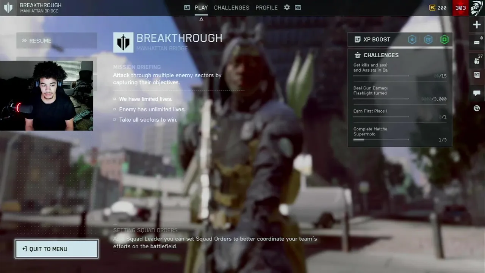Open settings via the gear icon
The width and height of the screenshot is (485, 273).
tap(287, 7)
